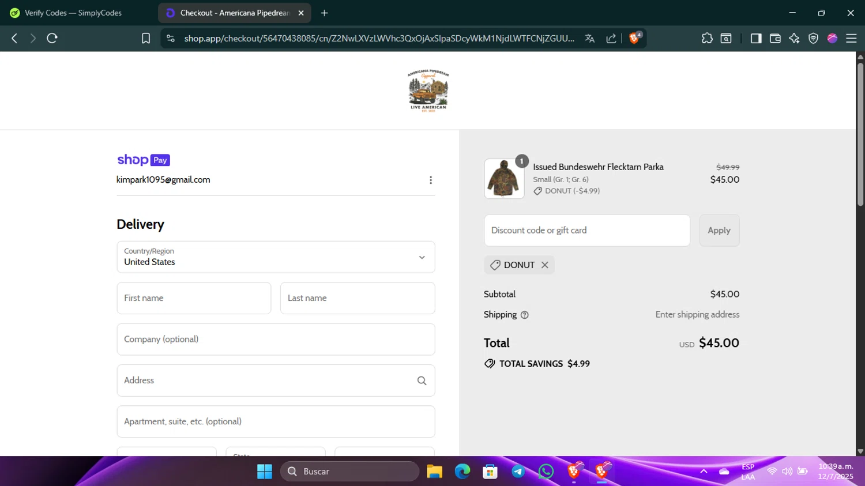Click the address search magnifier icon
The height and width of the screenshot is (486, 865).
(422, 380)
